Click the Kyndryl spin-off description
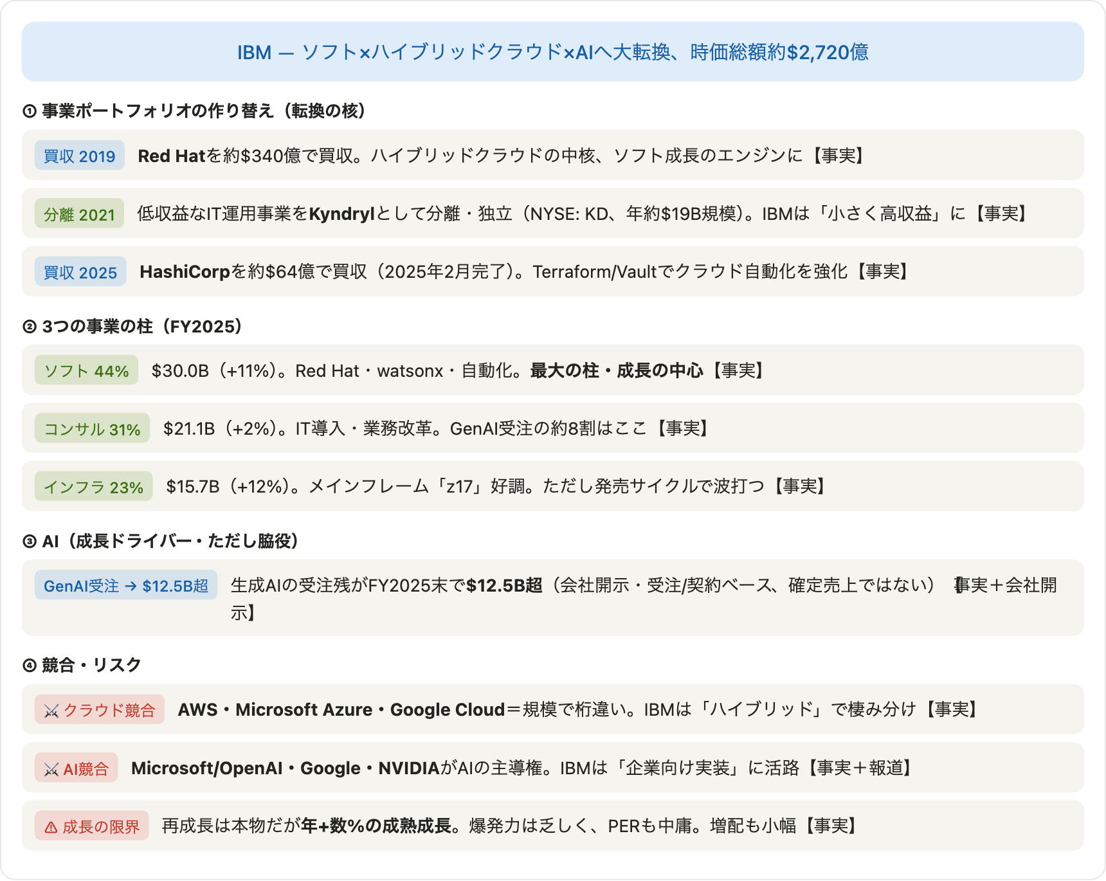 [584, 213]
